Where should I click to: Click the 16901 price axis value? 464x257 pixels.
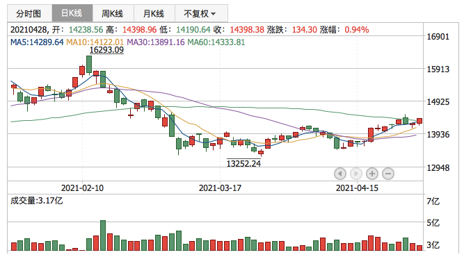point(438,37)
